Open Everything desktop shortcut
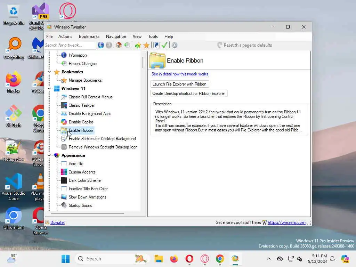 (14, 48)
